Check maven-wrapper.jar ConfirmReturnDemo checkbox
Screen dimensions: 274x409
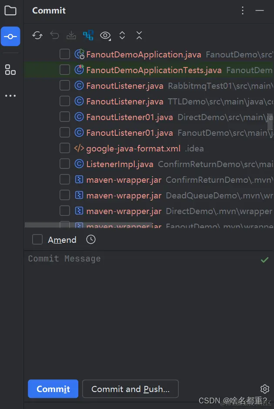point(65,179)
